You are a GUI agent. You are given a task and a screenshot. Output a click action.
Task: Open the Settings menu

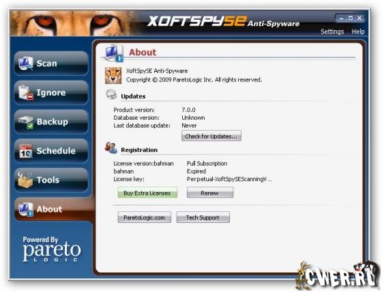click(332, 31)
